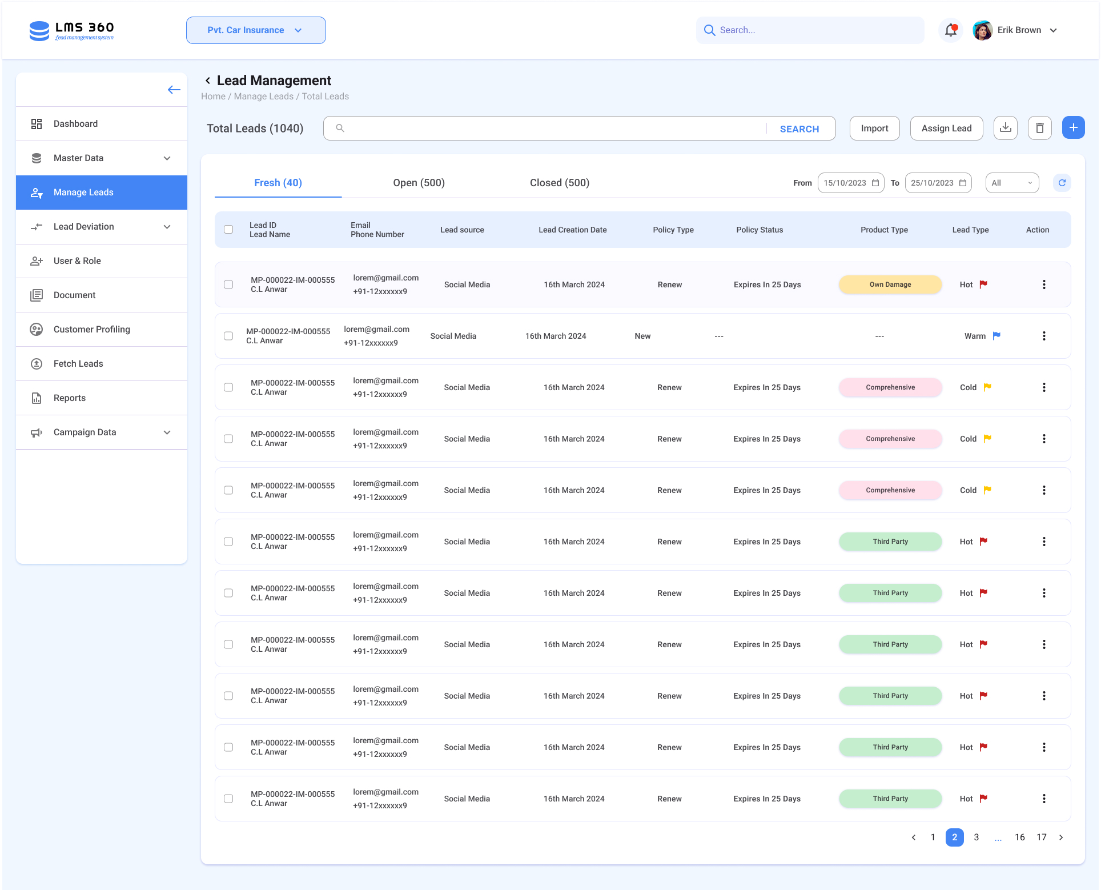
Task: Open the To date picker 25/10/2023
Action: tap(938, 183)
